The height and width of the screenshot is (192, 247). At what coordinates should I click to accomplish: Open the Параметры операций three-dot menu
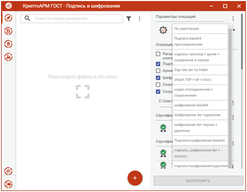point(233,19)
